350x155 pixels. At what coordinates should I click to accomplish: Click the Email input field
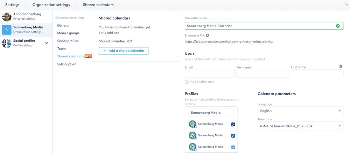210,73
